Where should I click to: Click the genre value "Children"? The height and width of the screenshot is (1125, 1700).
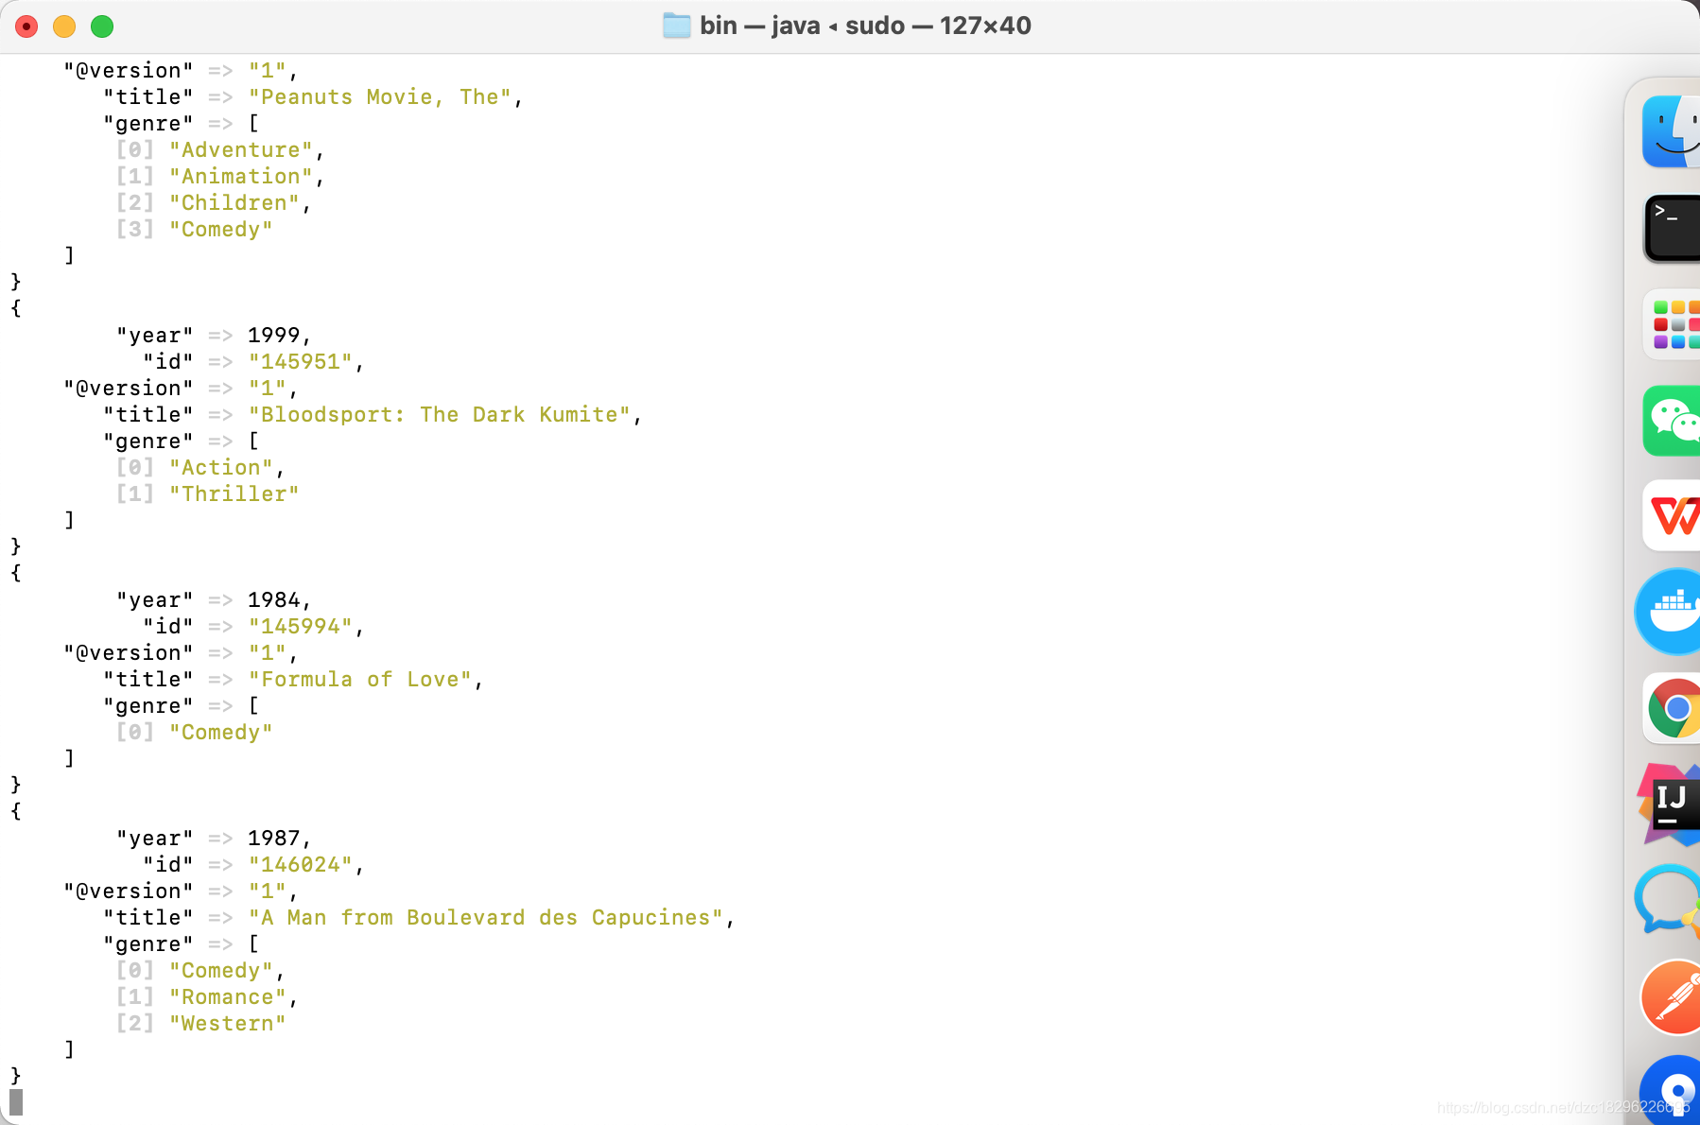click(234, 203)
